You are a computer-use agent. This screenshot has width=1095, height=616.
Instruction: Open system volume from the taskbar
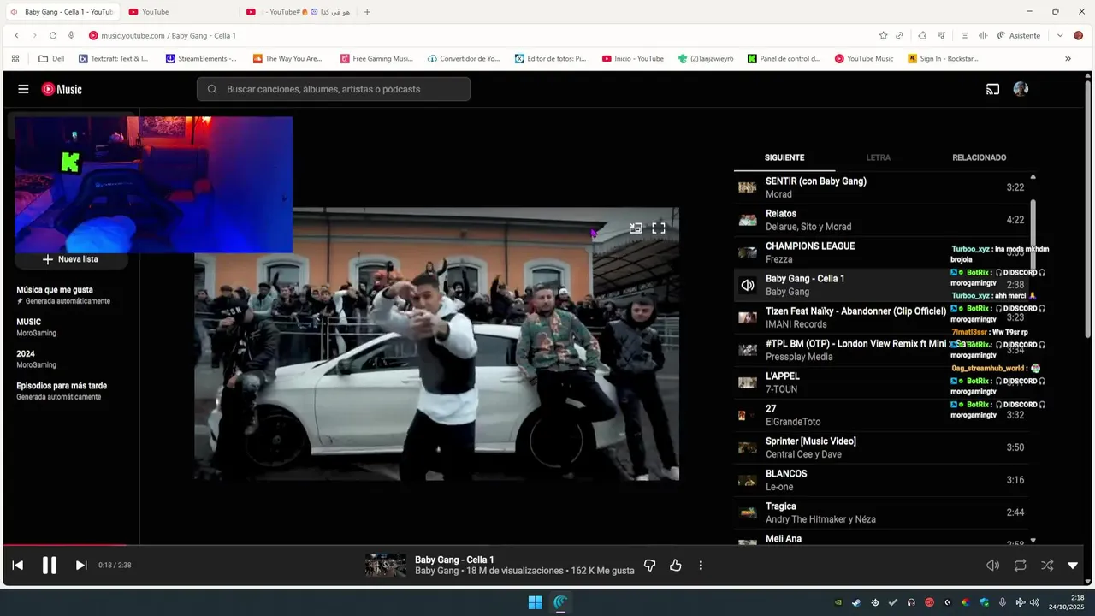click(x=1034, y=602)
